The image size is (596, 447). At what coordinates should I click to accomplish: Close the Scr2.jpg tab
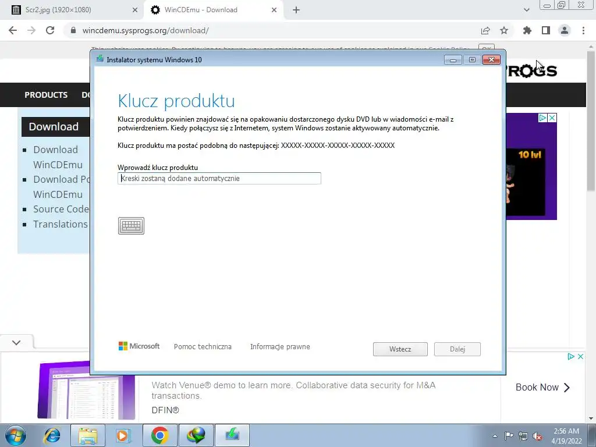tap(135, 10)
